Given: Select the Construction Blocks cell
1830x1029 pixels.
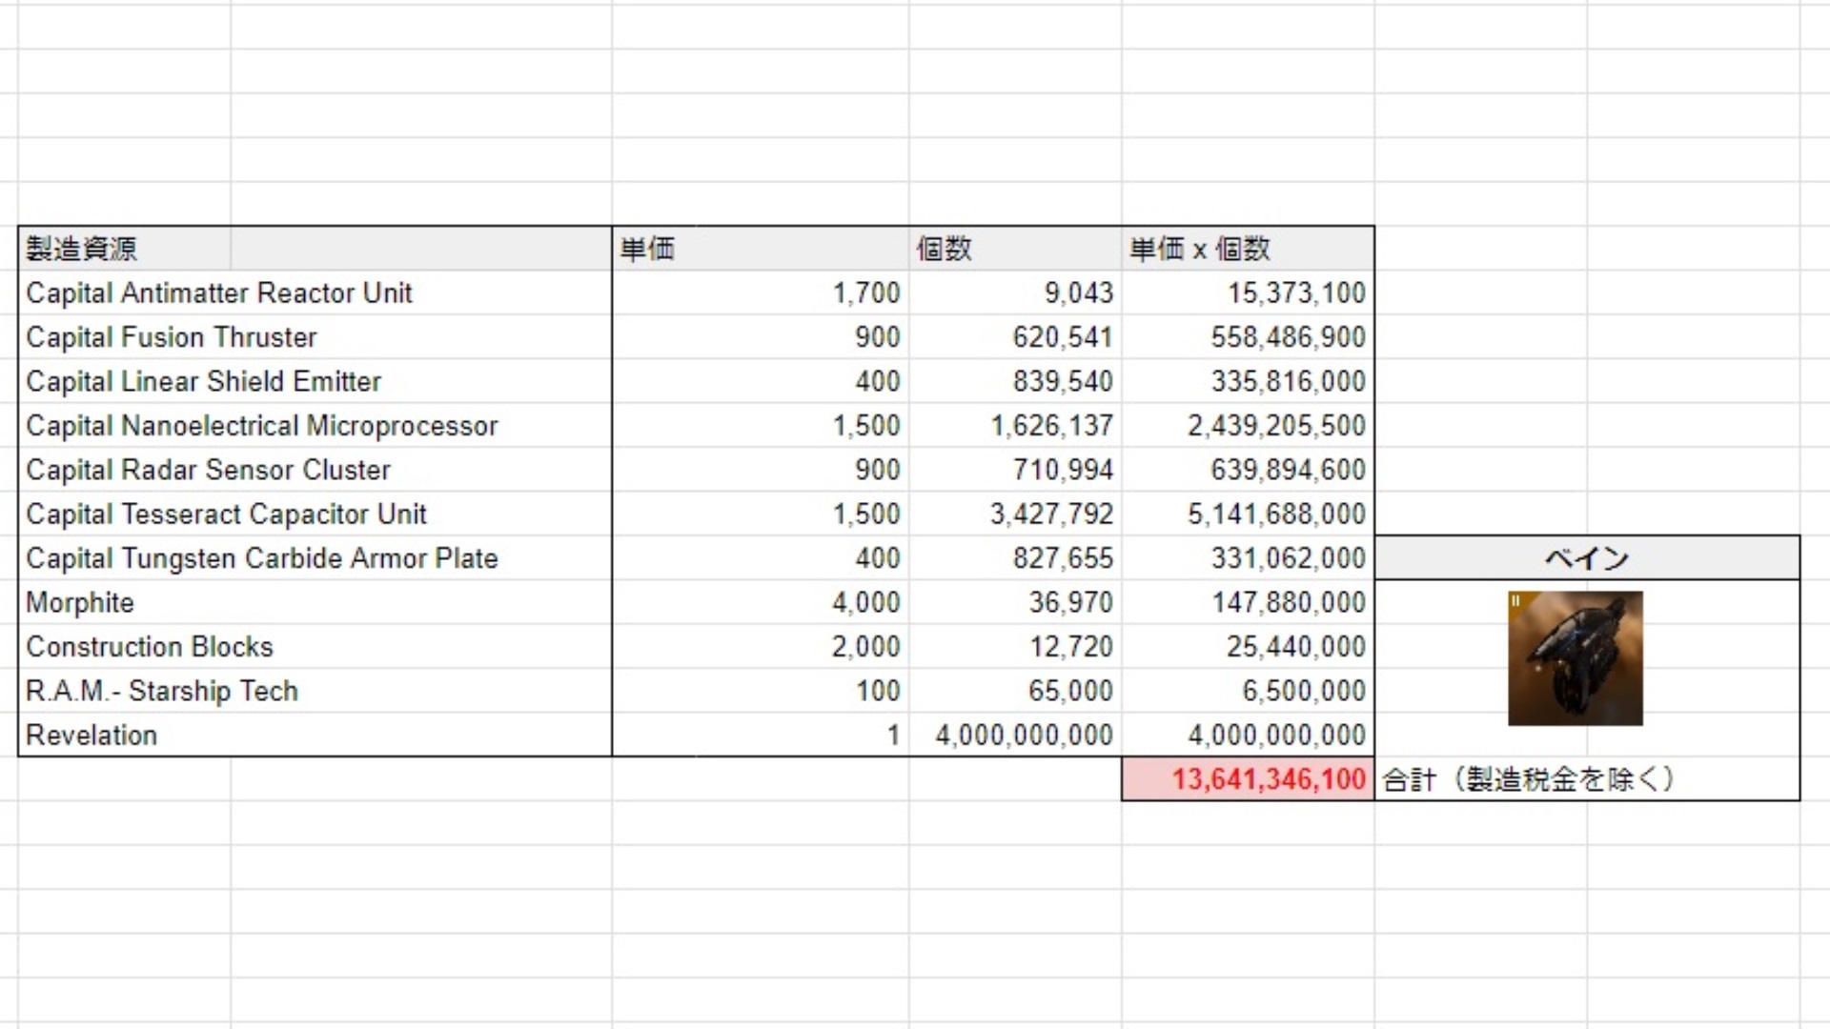Looking at the screenshot, I should point(315,647).
